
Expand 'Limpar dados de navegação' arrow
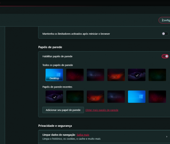[167, 137]
